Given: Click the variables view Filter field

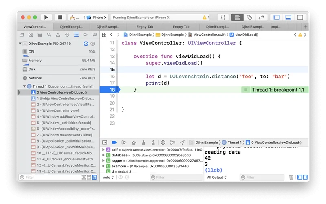Looking at the screenshot, I should tap(175, 178).
